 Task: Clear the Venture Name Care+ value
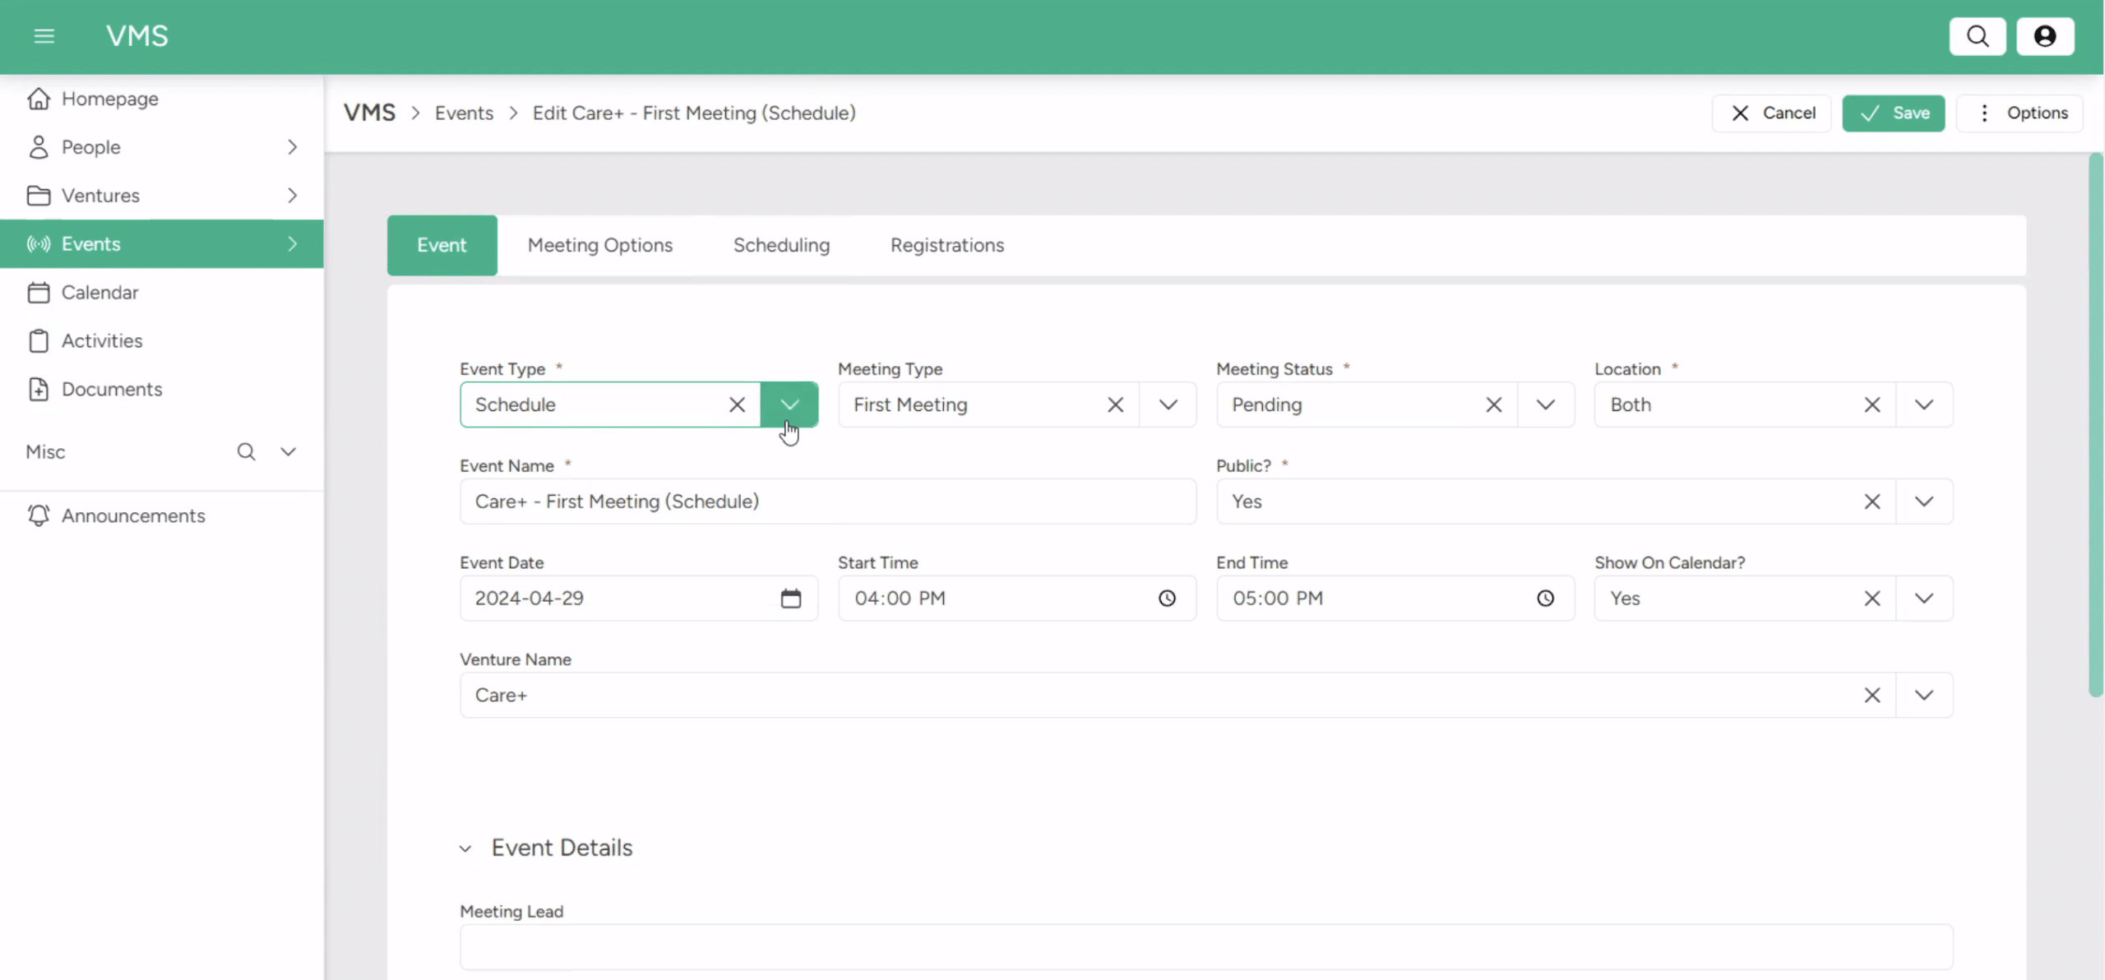pyautogui.click(x=1872, y=695)
